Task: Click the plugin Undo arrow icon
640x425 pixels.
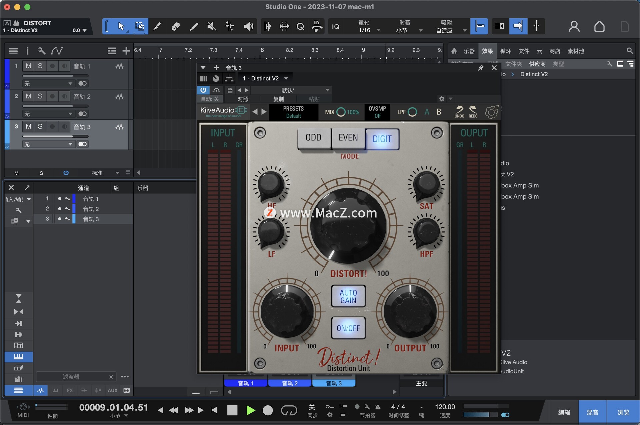Action: click(x=459, y=110)
